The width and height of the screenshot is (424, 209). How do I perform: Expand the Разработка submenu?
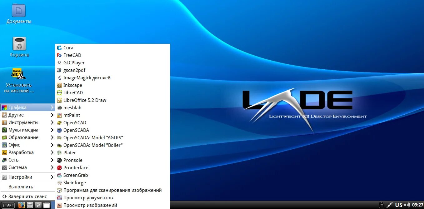(27, 152)
